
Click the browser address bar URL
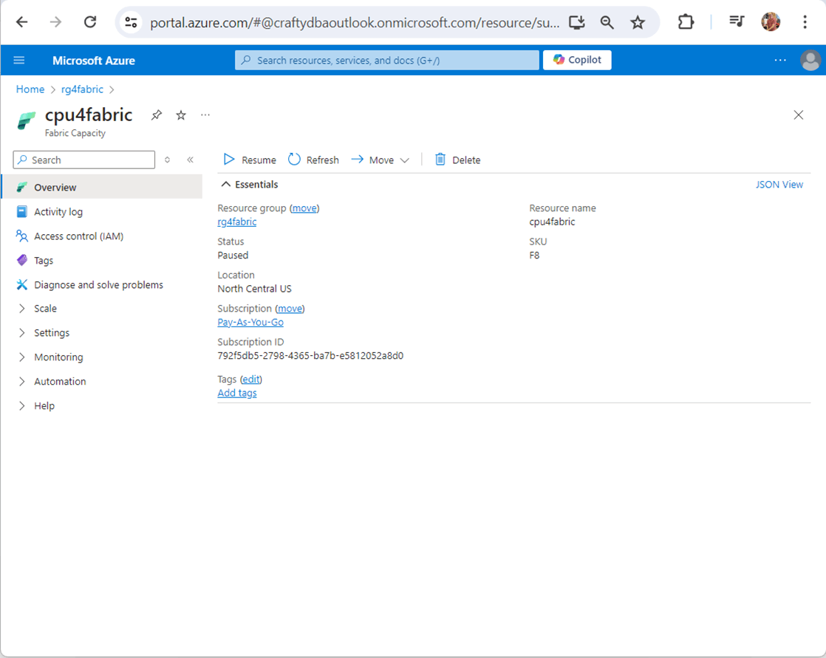click(355, 23)
